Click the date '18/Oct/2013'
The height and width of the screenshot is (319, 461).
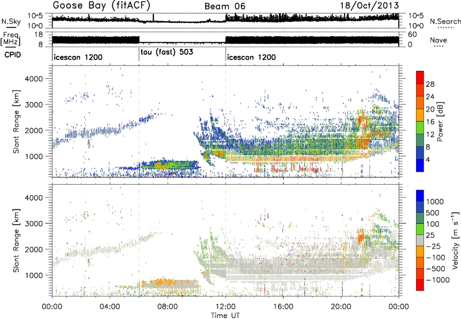[x=369, y=6]
